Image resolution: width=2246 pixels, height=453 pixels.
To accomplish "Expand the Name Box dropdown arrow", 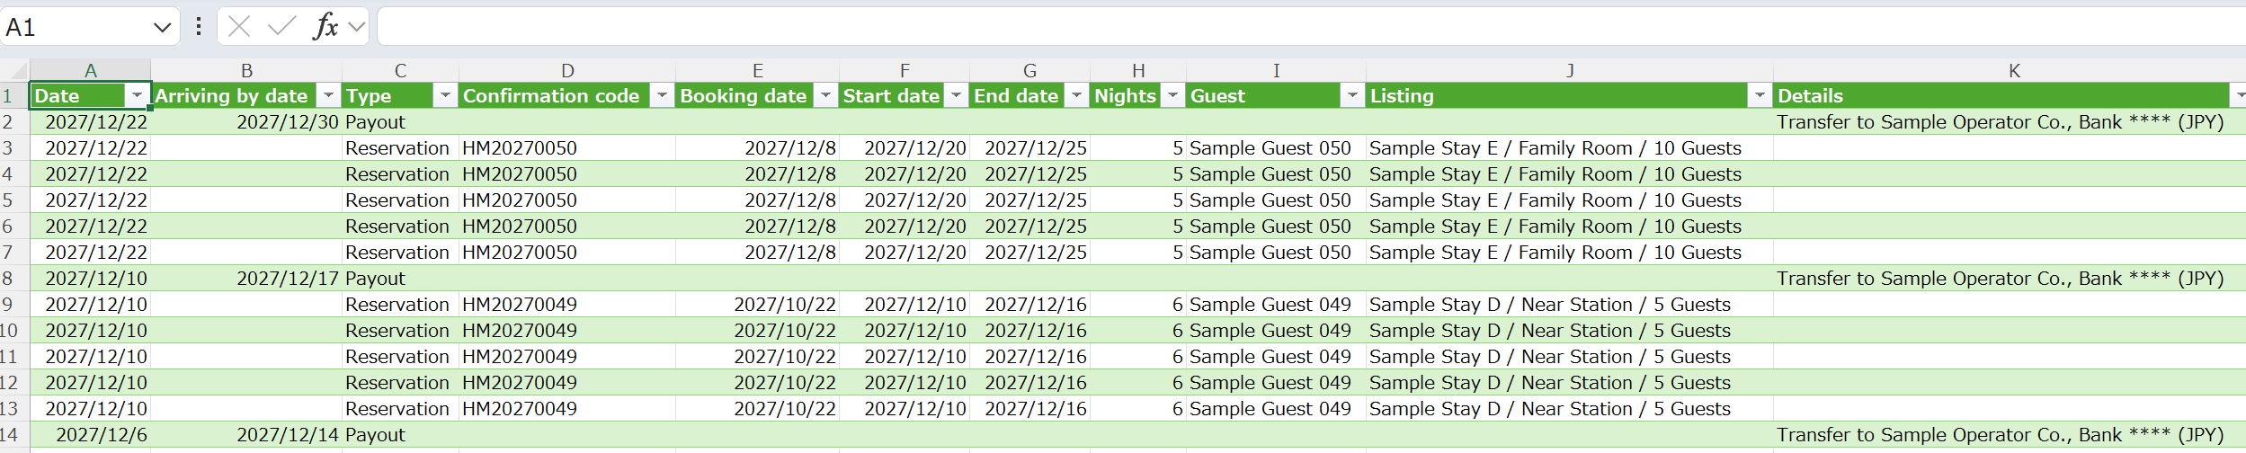I will click(x=162, y=27).
